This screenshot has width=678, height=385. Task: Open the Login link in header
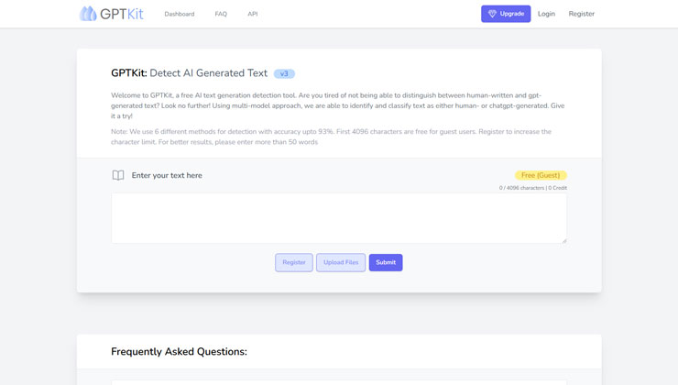(546, 14)
